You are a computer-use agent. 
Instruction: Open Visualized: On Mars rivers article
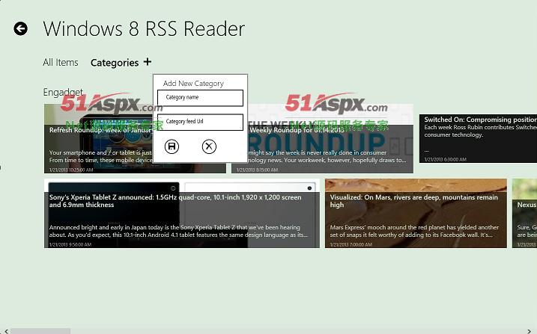click(416, 214)
